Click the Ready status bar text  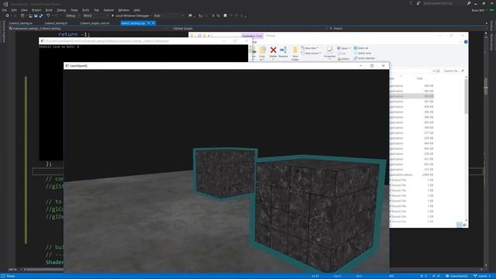(10, 276)
